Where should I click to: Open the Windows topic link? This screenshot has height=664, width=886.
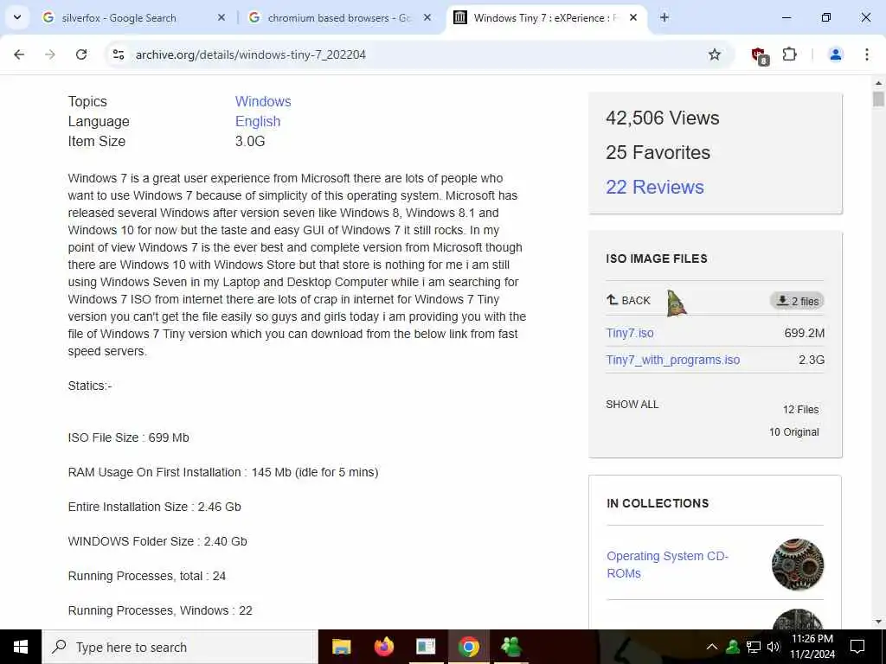point(263,102)
